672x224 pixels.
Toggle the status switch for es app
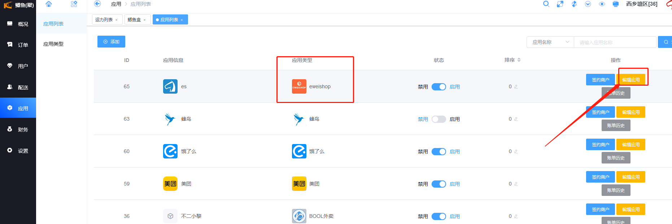click(x=438, y=87)
